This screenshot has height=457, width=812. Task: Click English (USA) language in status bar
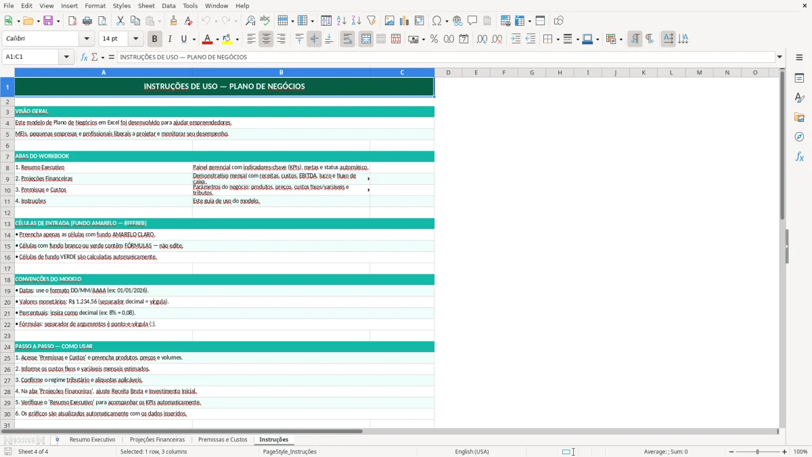(472, 452)
